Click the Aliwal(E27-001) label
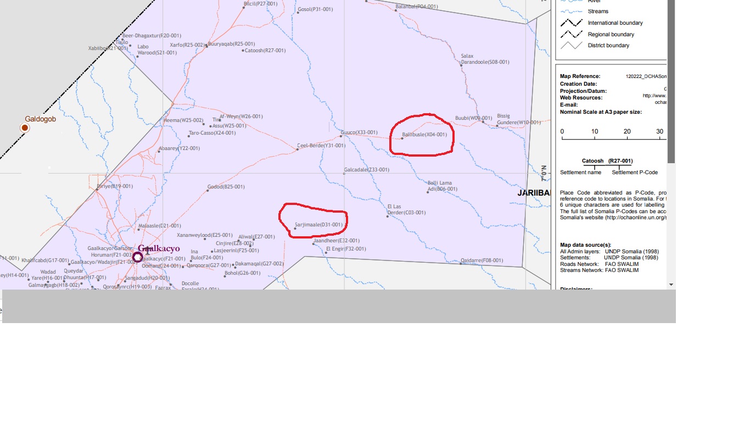Screen dimensions: 750x422 coord(256,237)
